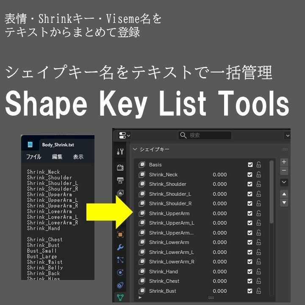305x305 pixels.
Task: Click the shape key list scrollbar
Action: (x=272, y=192)
